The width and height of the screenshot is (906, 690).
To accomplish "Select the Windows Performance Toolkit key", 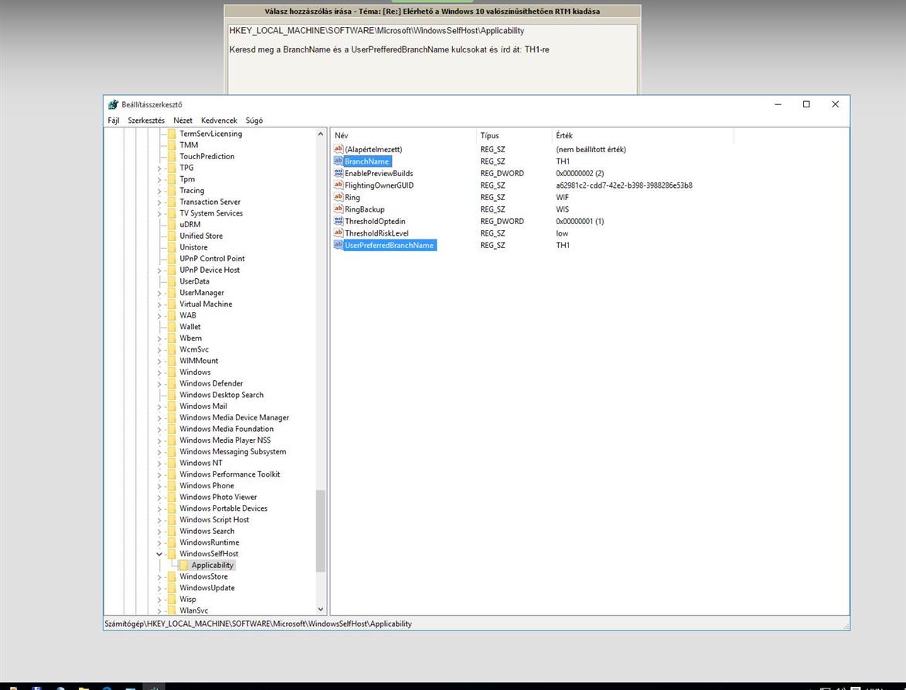I will click(230, 474).
